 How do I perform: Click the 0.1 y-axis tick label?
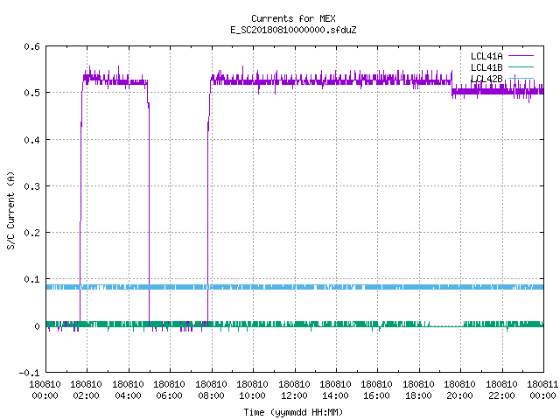pos(31,279)
